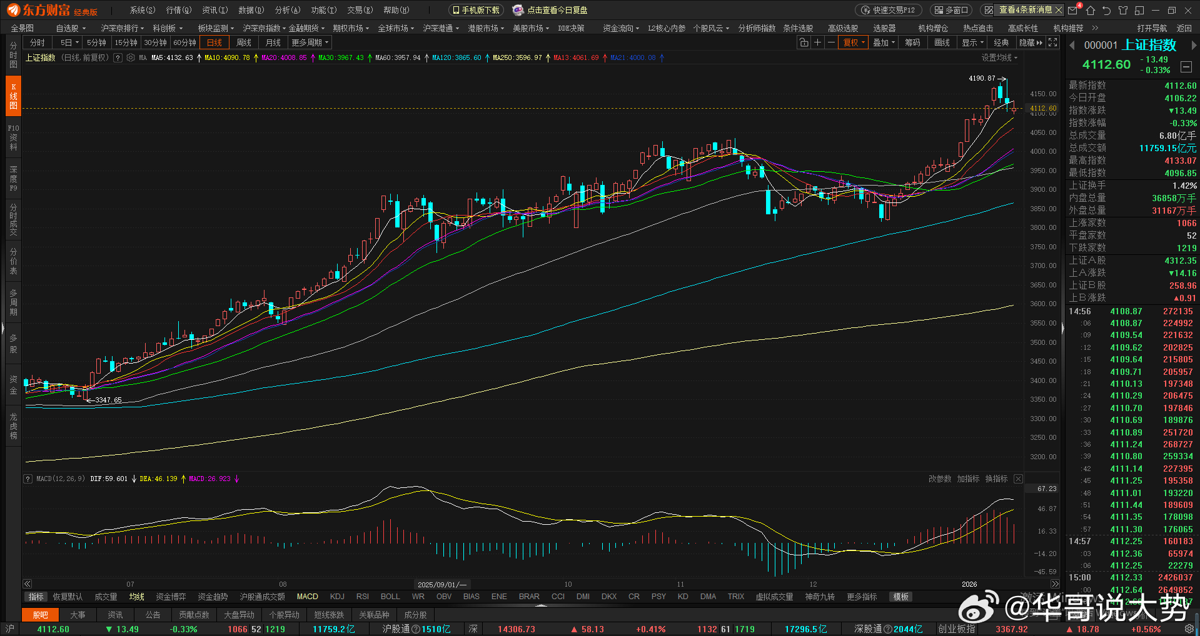Show more toolbar items chevron
This screenshot has width=1200, height=636.
click(1095, 28)
